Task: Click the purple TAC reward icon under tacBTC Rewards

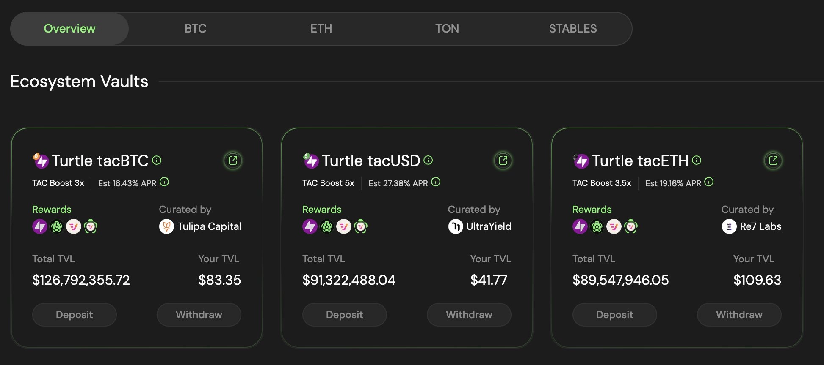Action: tap(39, 226)
